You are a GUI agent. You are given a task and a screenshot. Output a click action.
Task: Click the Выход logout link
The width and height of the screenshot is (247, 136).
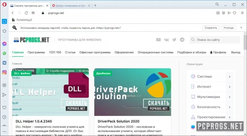236,52
